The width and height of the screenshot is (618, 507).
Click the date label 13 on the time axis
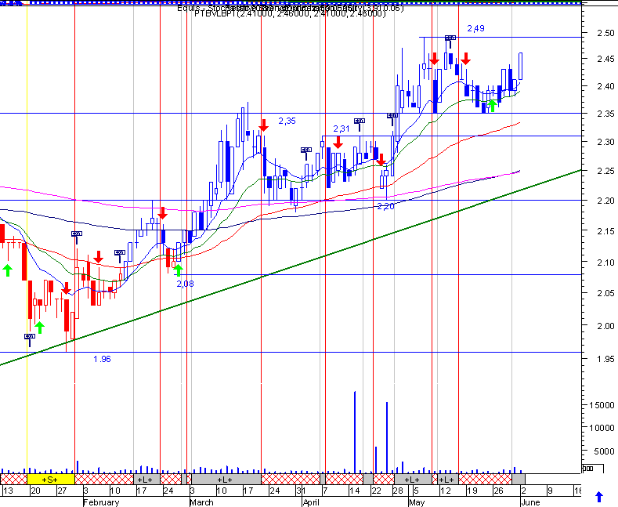point(8,491)
